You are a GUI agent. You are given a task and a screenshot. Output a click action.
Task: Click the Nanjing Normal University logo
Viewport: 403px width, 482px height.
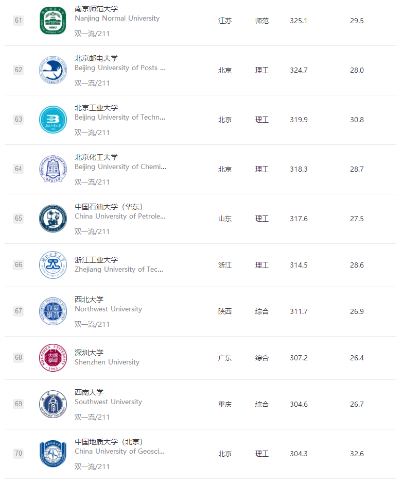pyautogui.click(x=53, y=21)
